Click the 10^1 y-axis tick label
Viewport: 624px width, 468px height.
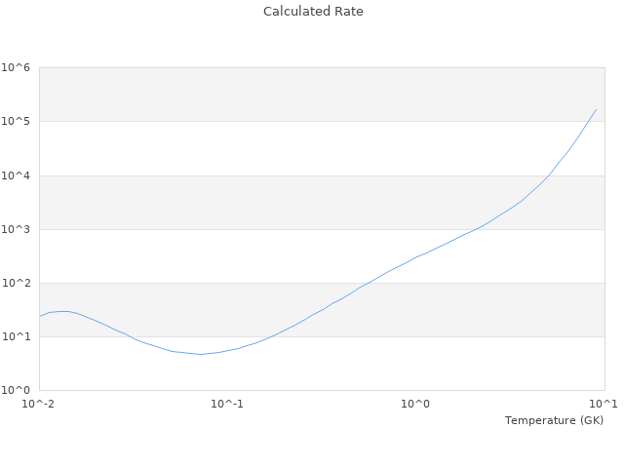16,336
